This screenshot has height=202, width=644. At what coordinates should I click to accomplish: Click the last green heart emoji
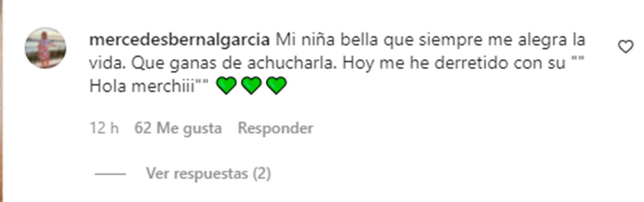pyautogui.click(x=276, y=85)
